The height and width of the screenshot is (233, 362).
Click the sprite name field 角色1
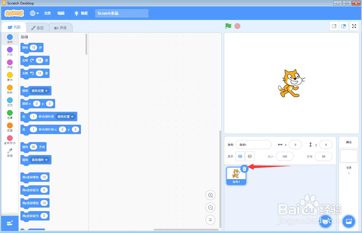point(253,145)
